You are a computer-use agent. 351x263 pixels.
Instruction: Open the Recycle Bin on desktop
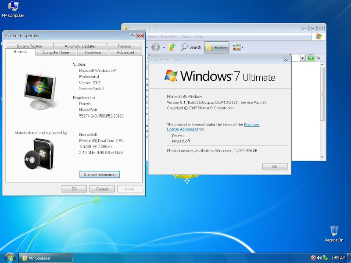(x=334, y=232)
